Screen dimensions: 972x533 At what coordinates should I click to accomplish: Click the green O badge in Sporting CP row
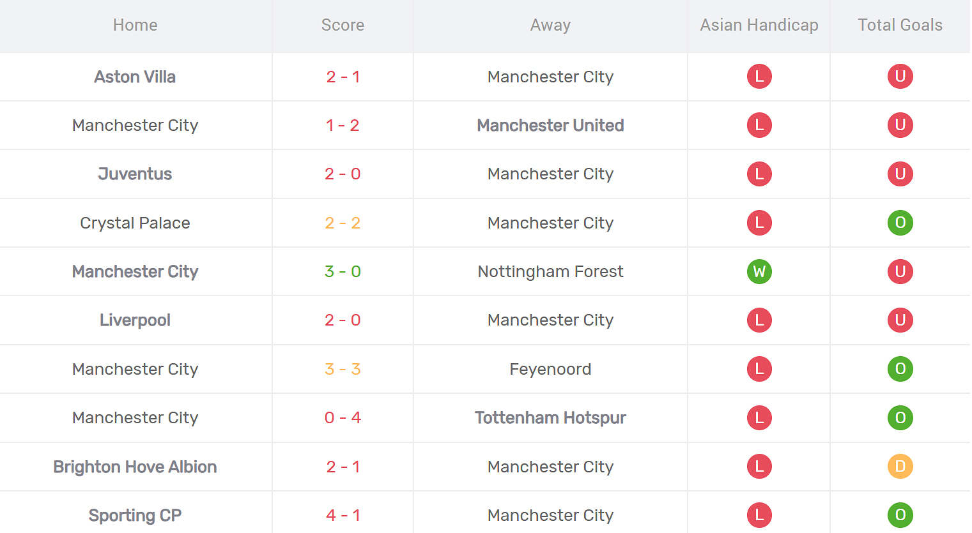[900, 515]
